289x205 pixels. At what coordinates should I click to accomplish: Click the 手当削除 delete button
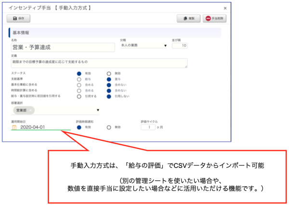[214, 18]
